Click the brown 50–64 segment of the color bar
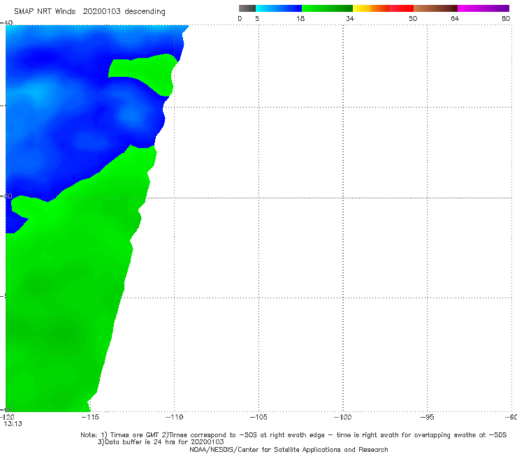Image resolution: width=517 pixels, height=454 pixels. tap(435, 8)
